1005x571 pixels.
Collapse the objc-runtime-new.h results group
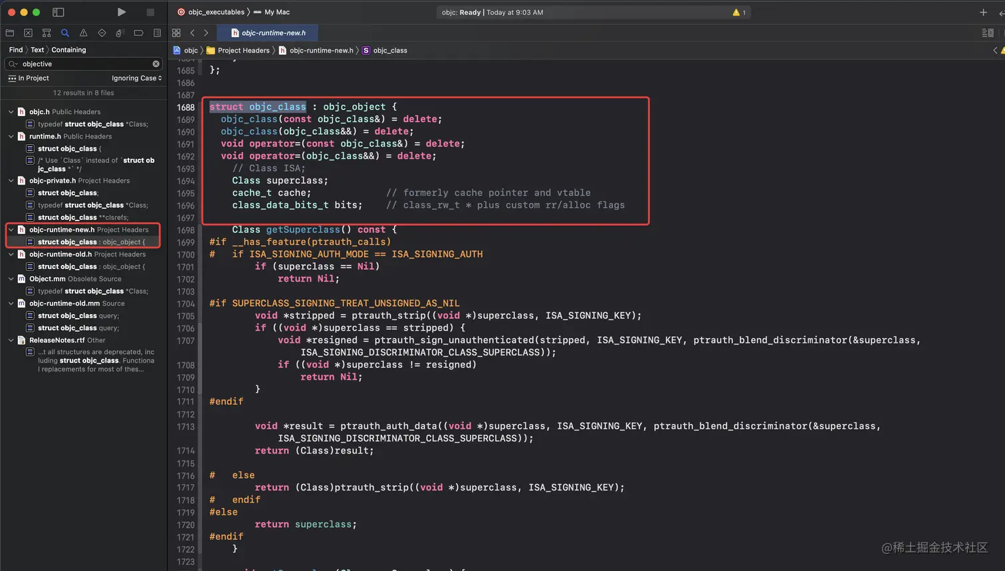[11, 230]
